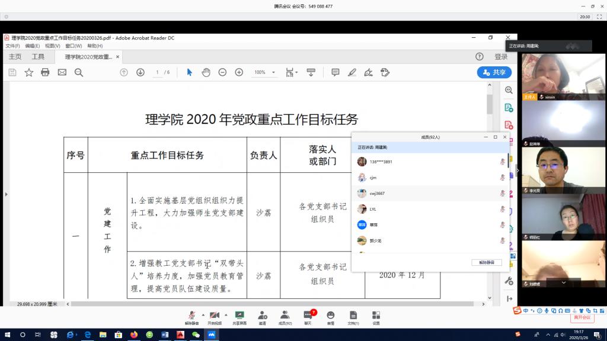The image size is (607, 341).
Task: Expand video options arrow beside camera
Action: [x=226, y=314]
